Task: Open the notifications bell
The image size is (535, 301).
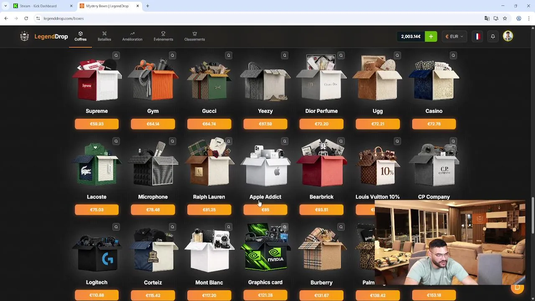Action: point(493,36)
